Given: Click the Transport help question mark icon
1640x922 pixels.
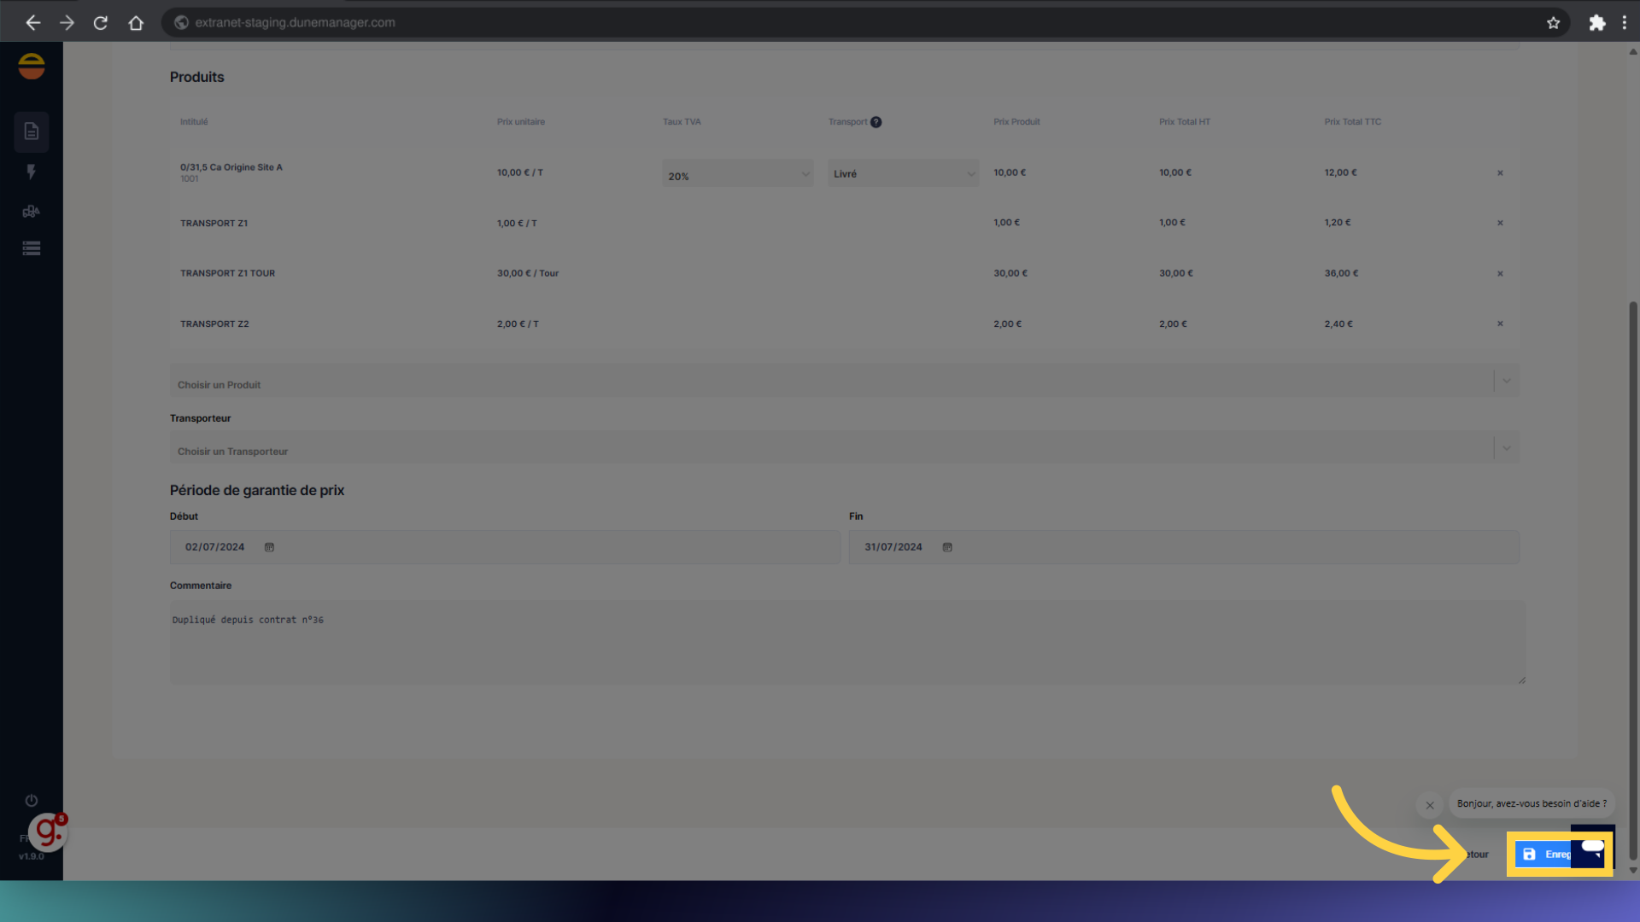Looking at the screenshot, I should (876, 122).
